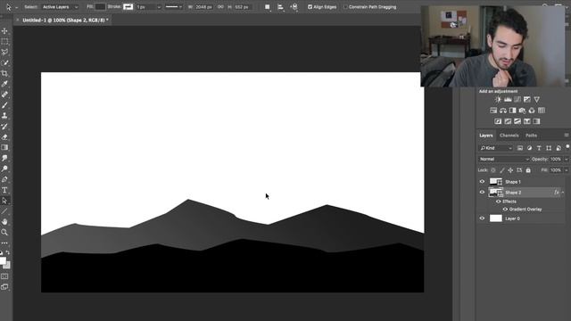
Task: Select the History Brush tool
Action: click(4, 127)
